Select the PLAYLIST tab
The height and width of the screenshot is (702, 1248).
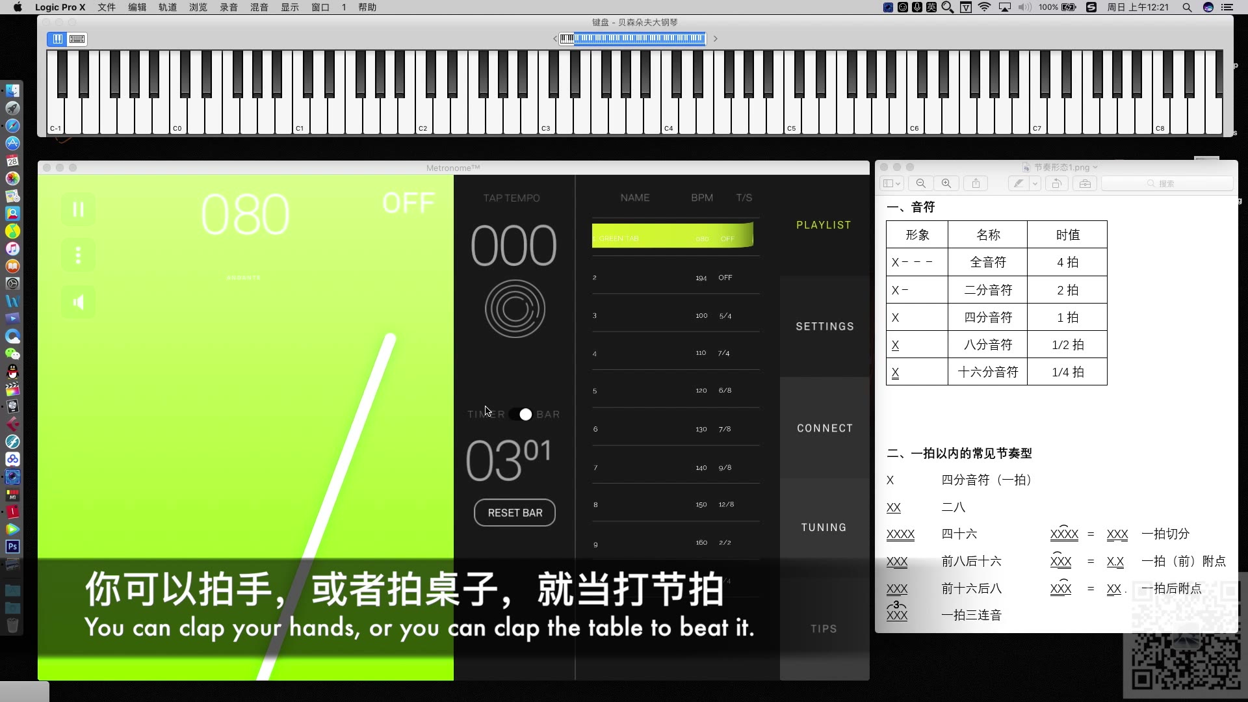(824, 225)
